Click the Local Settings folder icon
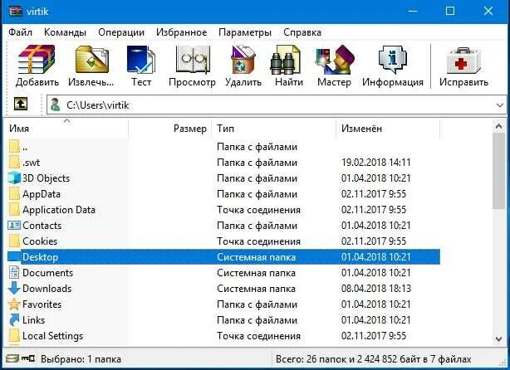Screen dimensions: 510x370 click(x=14, y=335)
